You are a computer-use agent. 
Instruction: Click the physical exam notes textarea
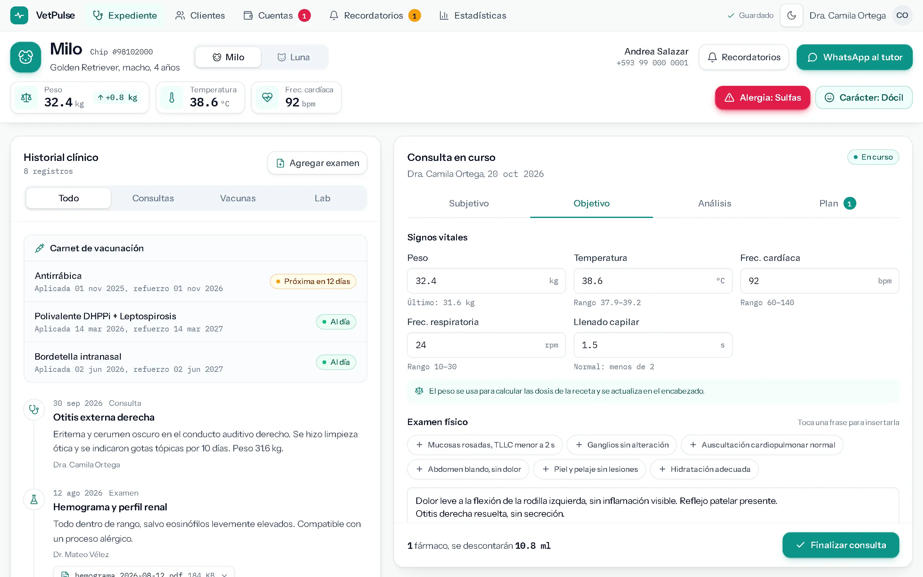point(653,505)
